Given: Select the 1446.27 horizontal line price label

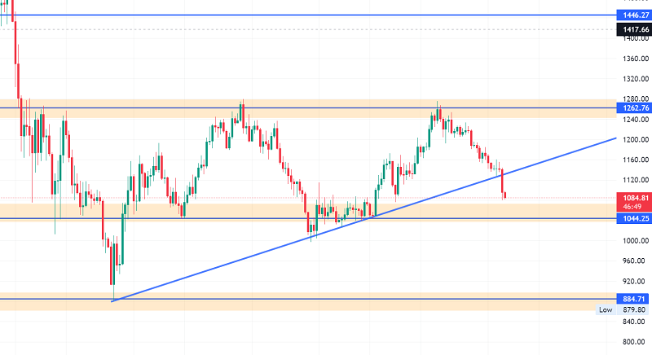Looking at the screenshot, I should pos(635,15).
